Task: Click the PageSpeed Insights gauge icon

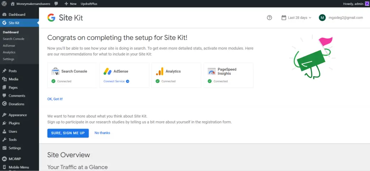Action: (x=212, y=71)
